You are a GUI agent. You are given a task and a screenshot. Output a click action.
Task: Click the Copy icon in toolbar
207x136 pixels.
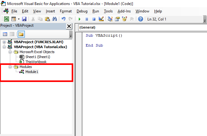[40, 19]
